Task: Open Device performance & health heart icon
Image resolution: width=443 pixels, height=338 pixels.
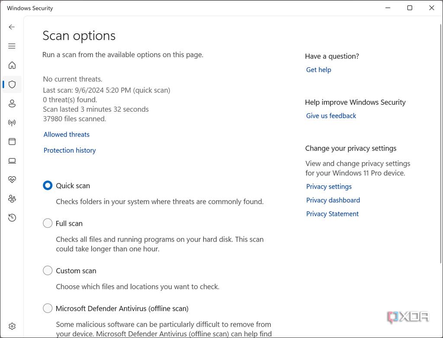Action: tap(12, 180)
